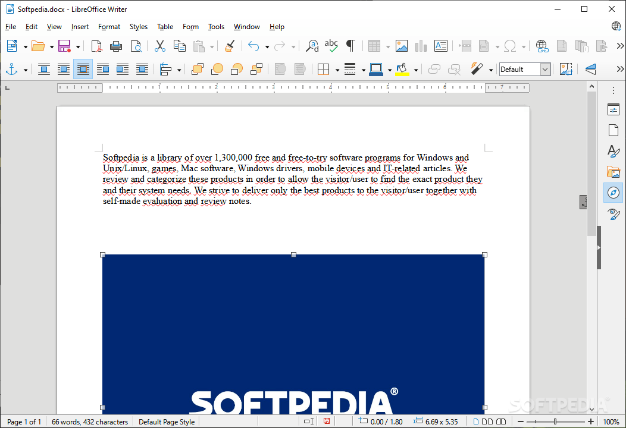
Task: Switch to book view in status bar
Action: [500, 421]
